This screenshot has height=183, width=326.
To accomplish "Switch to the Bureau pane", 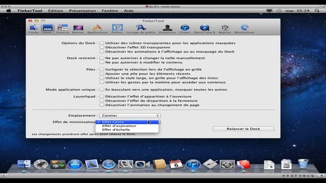I will click(78, 29).
